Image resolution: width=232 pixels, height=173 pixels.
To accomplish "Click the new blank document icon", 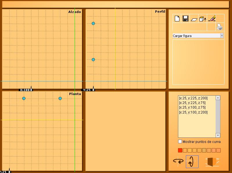I will pos(177,18).
